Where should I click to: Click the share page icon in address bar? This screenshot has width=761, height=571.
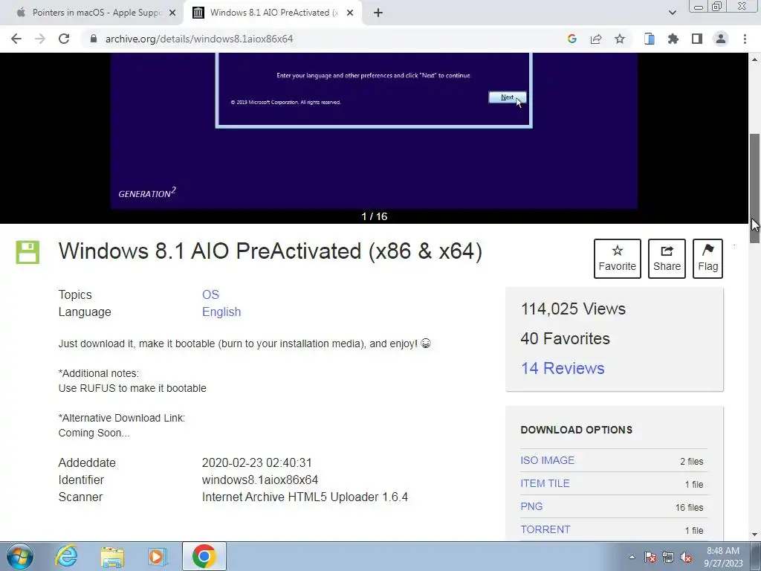point(596,39)
